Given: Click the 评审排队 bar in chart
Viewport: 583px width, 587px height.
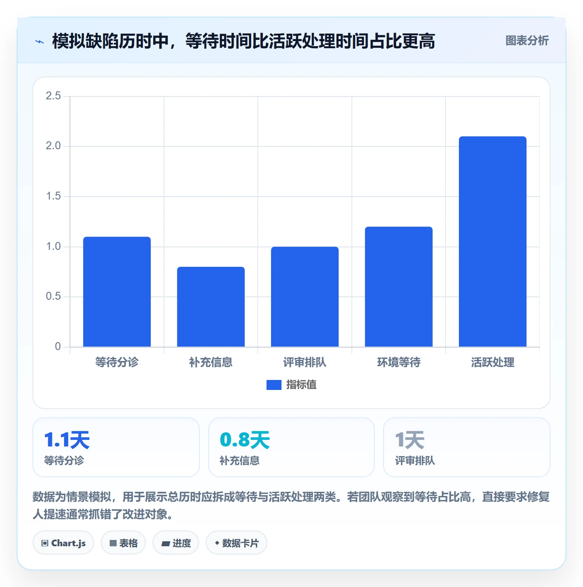Looking at the screenshot, I should pyautogui.click(x=305, y=297).
